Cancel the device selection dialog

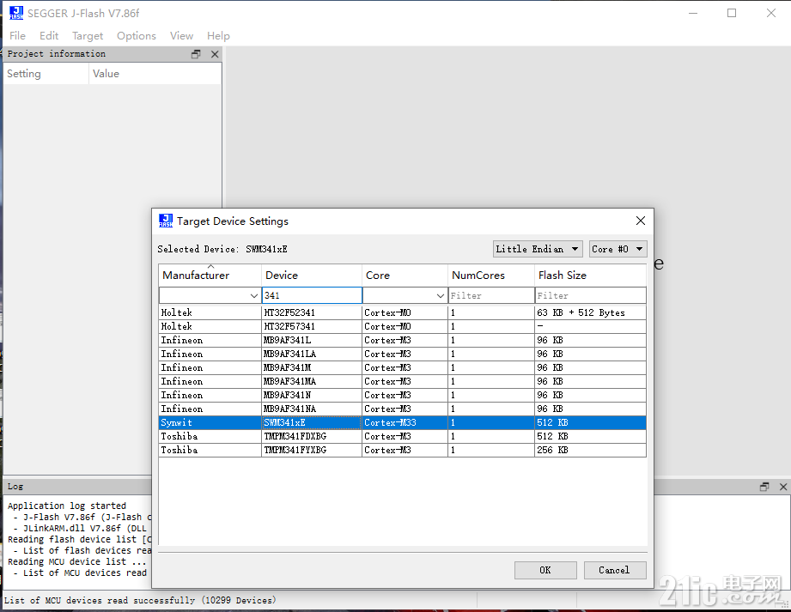pyautogui.click(x=615, y=570)
